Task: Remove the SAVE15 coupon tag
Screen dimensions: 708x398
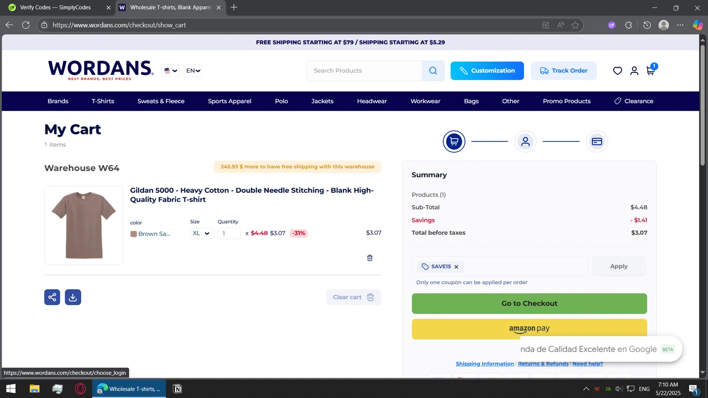Action: click(456, 267)
